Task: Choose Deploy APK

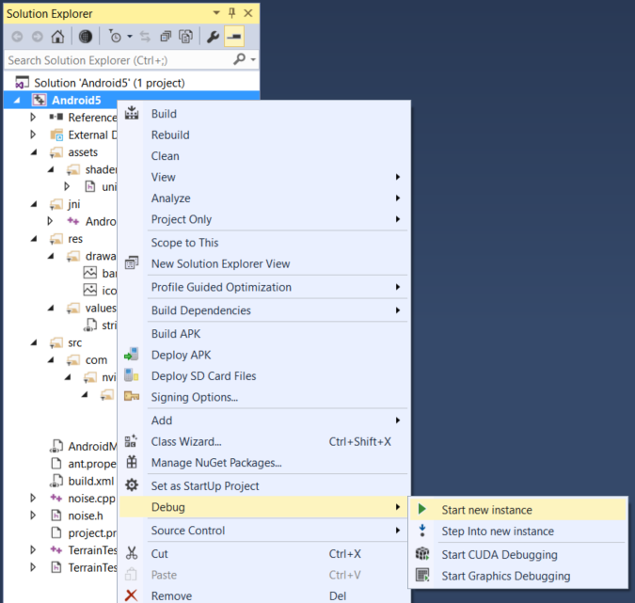Action: click(x=264, y=355)
